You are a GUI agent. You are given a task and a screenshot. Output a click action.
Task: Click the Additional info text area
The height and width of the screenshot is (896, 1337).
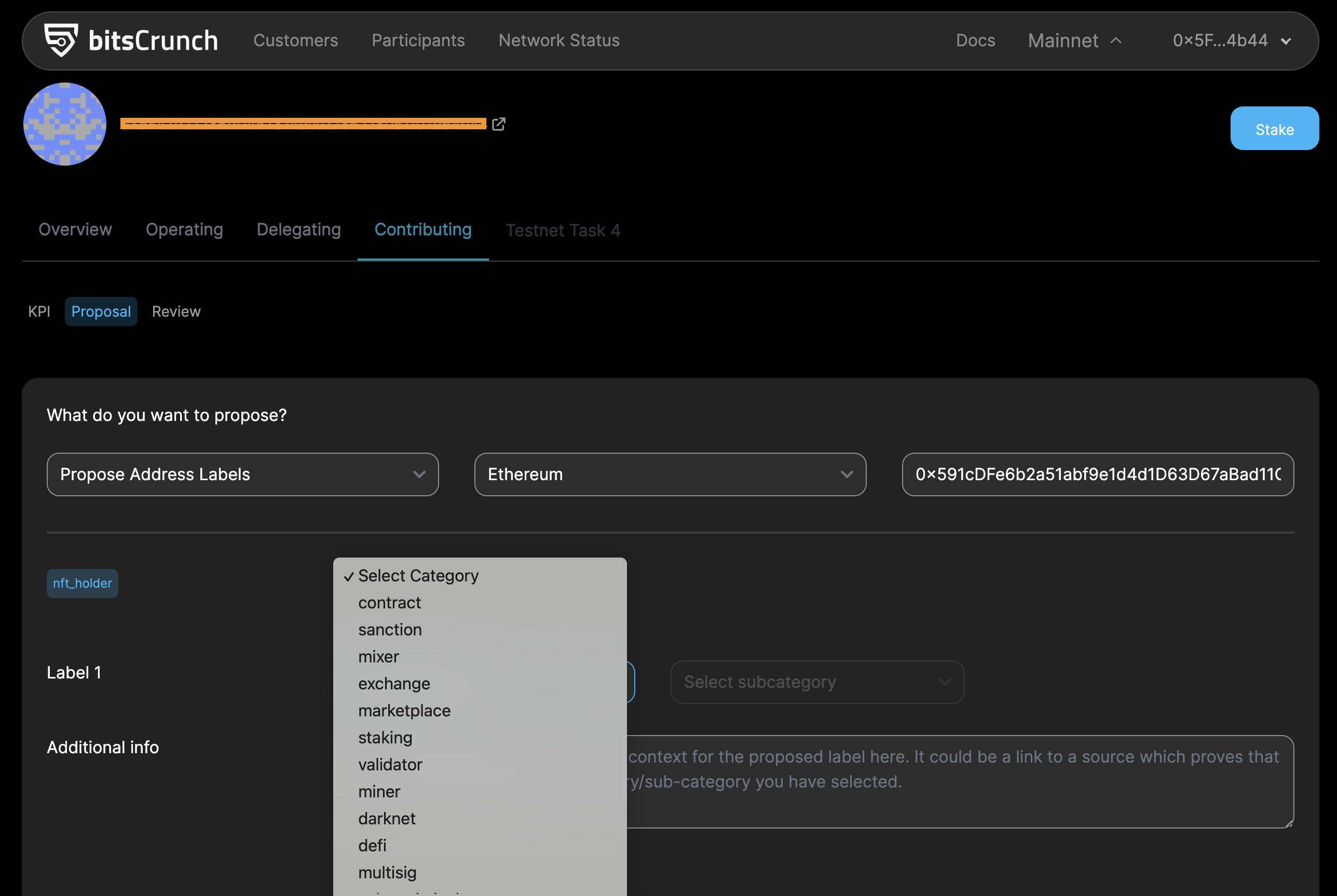pyautogui.click(x=960, y=782)
